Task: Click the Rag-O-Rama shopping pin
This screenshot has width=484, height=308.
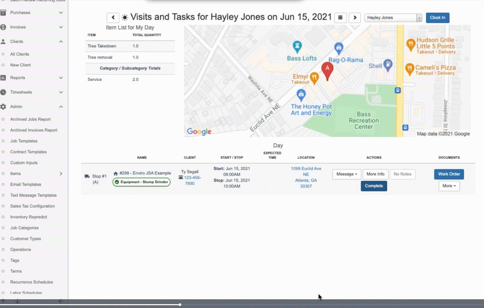Action: tap(338, 48)
